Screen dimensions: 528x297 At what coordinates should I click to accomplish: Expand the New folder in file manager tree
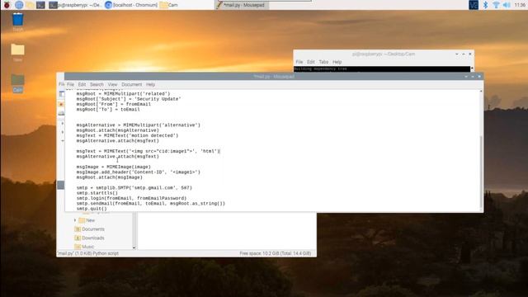tap(75, 220)
